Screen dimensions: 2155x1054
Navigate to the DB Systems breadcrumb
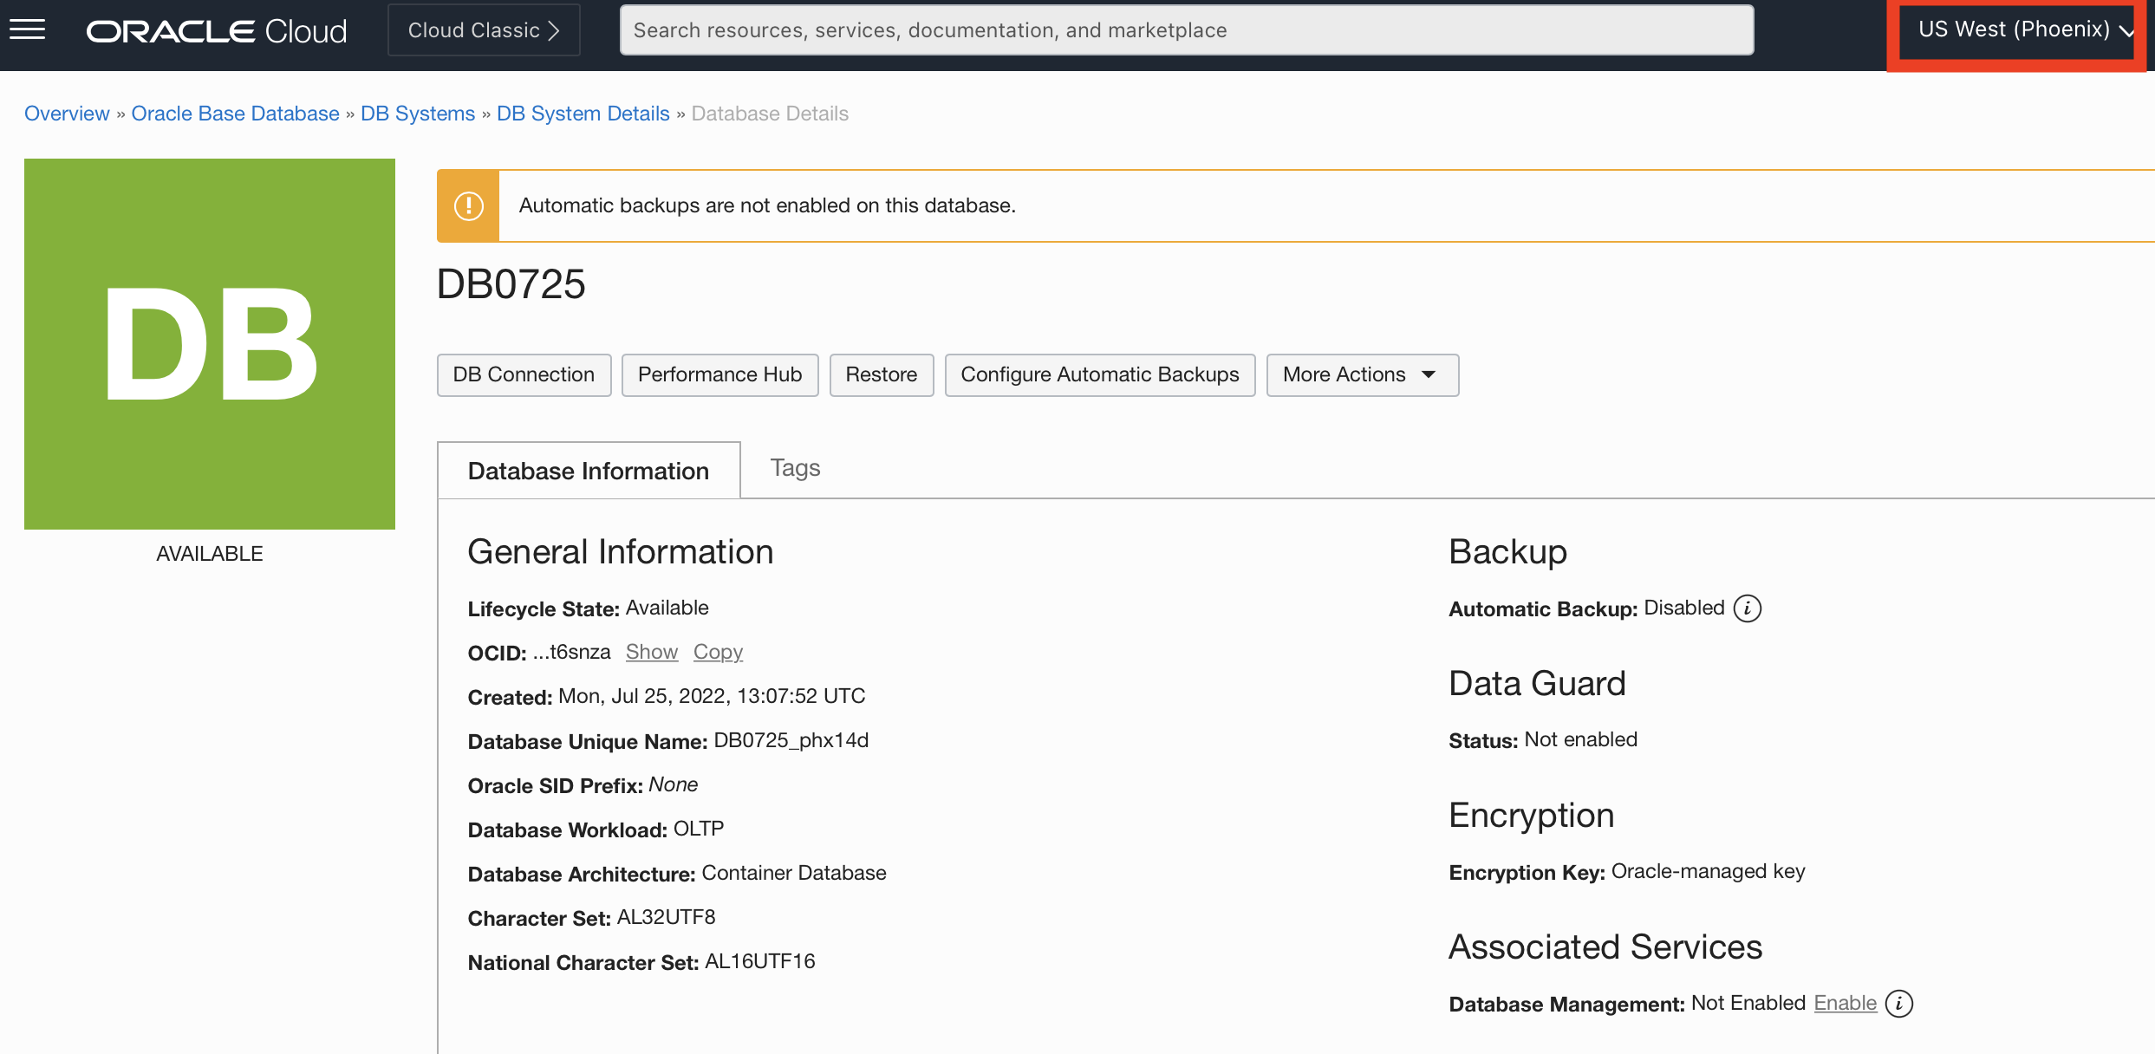[417, 114]
